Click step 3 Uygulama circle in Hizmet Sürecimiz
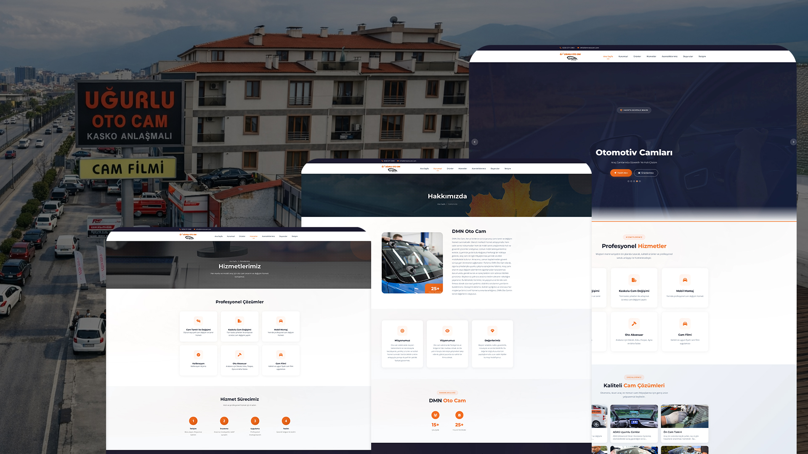This screenshot has width=808, height=454. click(x=255, y=421)
